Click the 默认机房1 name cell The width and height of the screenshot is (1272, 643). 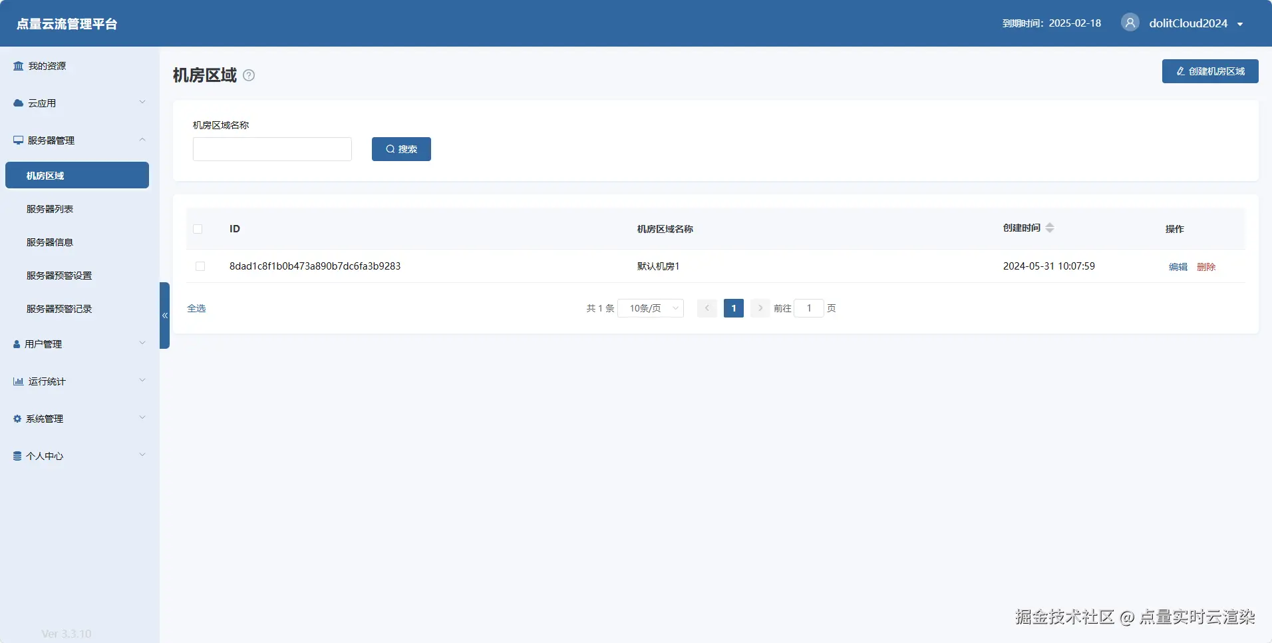pos(658,266)
